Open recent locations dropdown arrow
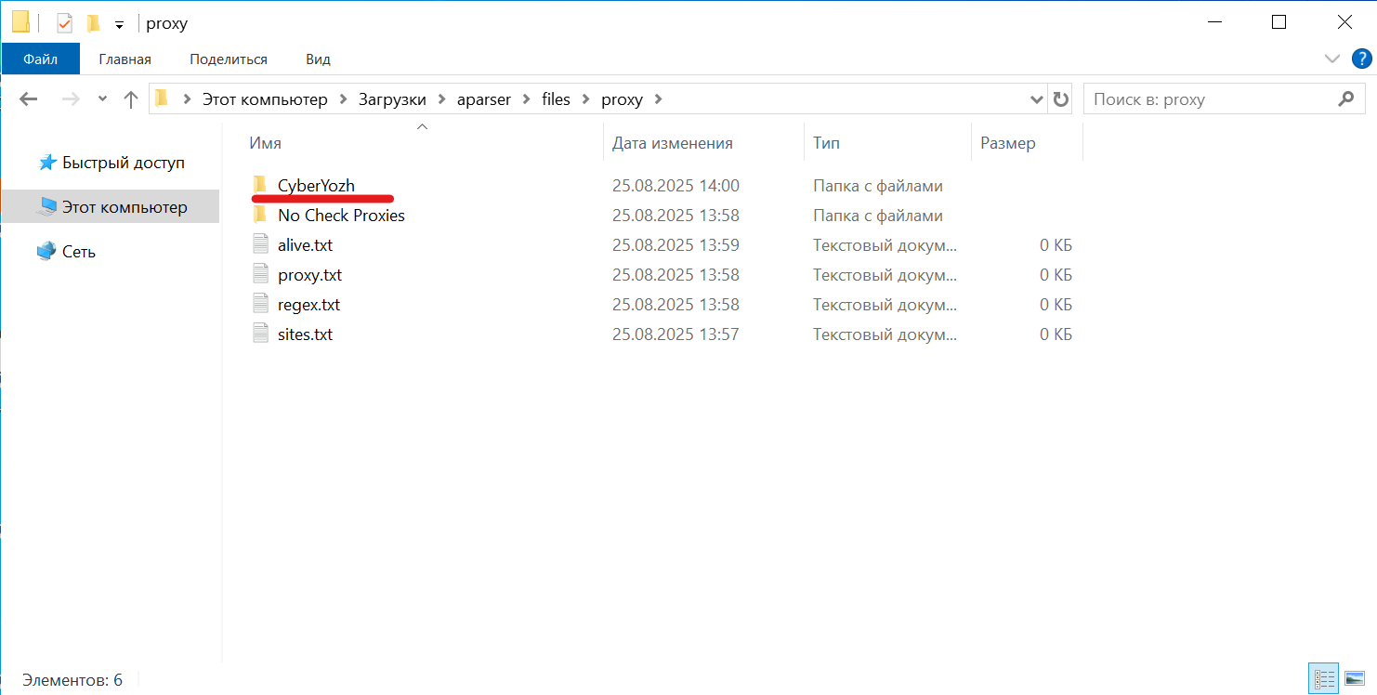The height and width of the screenshot is (695, 1377). coord(102,99)
